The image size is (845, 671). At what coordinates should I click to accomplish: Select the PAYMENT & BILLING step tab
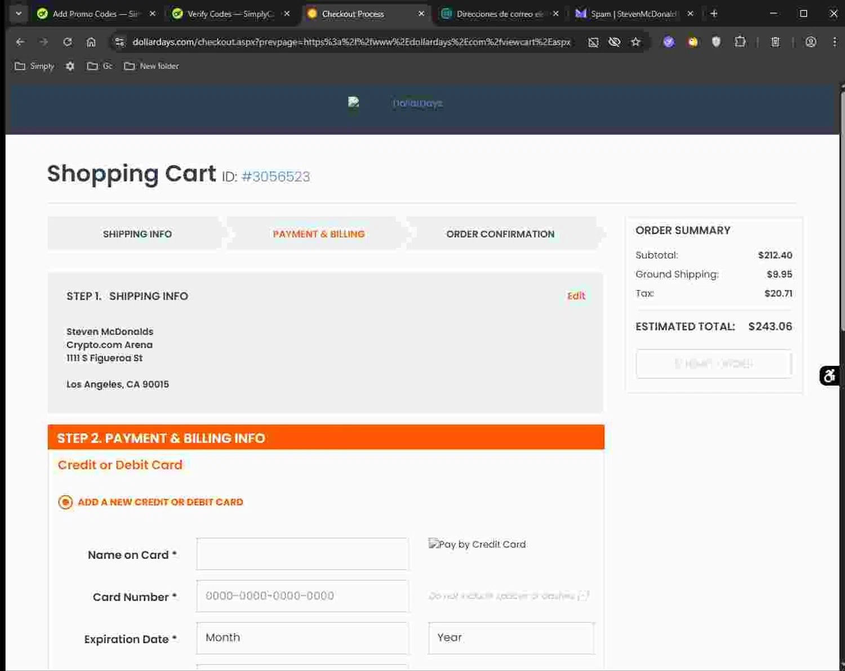tap(319, 234)
